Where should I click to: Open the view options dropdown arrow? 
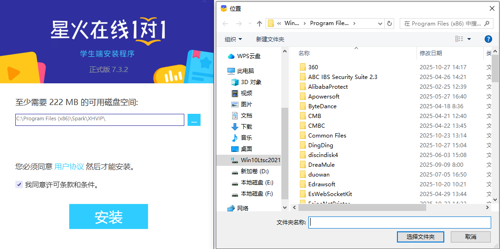pos(469,39)
